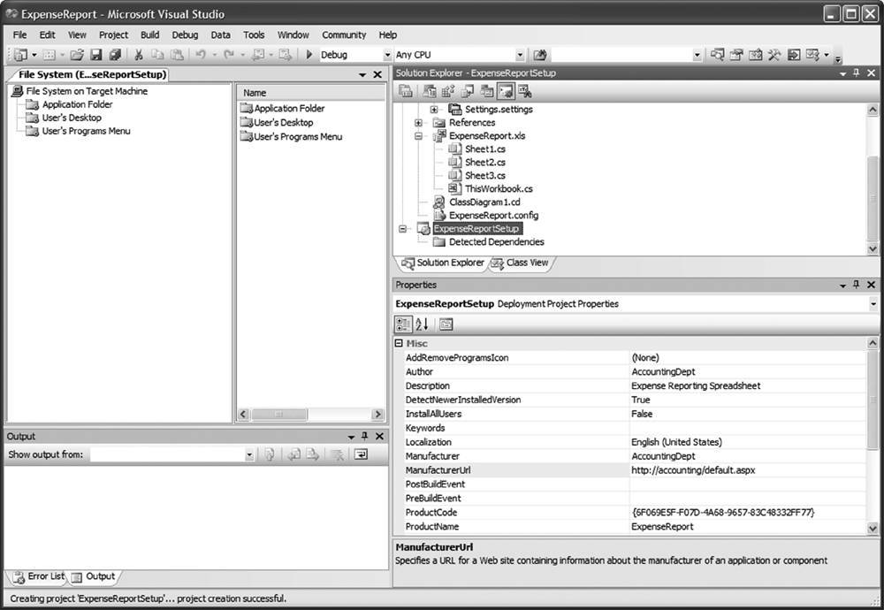Click the Copy toolbar icon
This screenshot has width=884, height=610.
[x=157, y=55]
